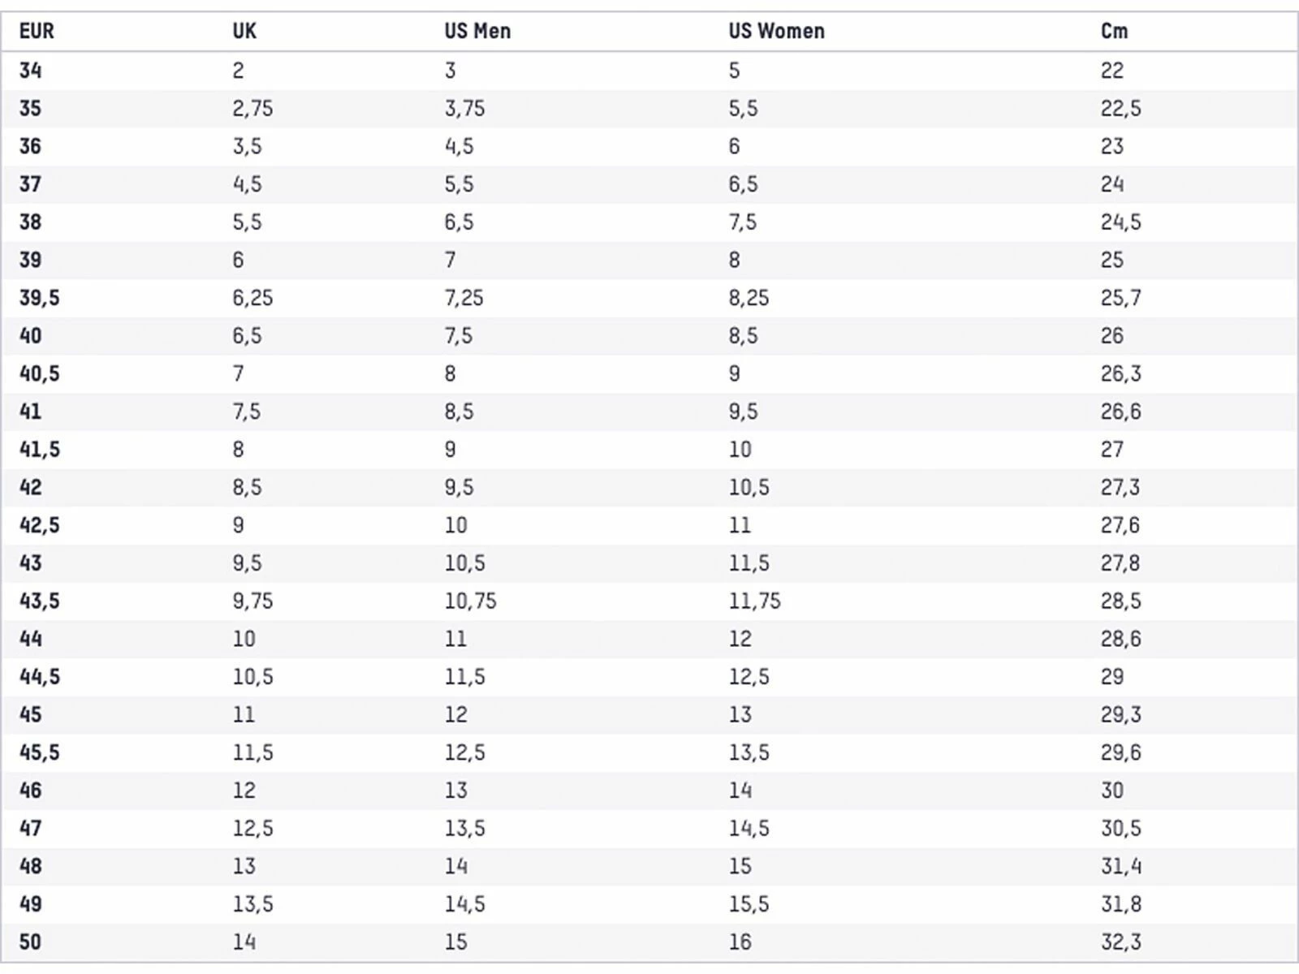Click the 22,5 Cm cell

[1120, 109]
